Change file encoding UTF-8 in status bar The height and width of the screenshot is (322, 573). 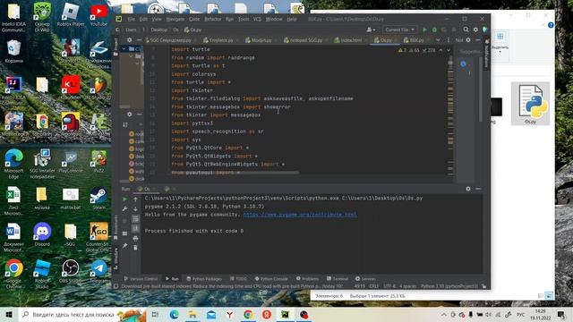pyautogui.click(x=389, y=286)
